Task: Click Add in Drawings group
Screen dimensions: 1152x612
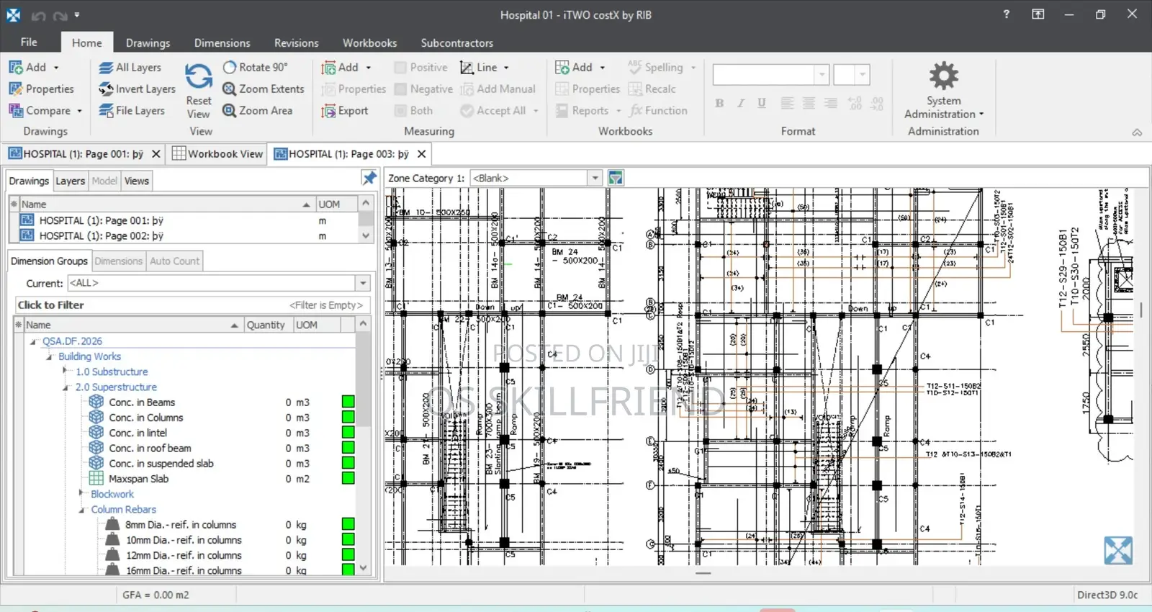Action: pos(34,68)
